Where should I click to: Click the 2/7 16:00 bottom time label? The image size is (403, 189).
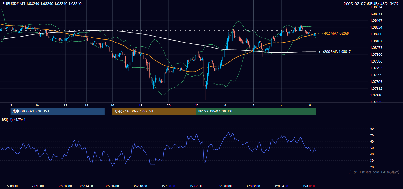pyautogui.click(x=113, y=186)
